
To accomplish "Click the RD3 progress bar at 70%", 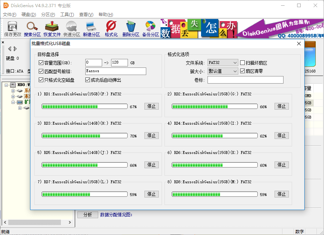I will coord(85,136).
